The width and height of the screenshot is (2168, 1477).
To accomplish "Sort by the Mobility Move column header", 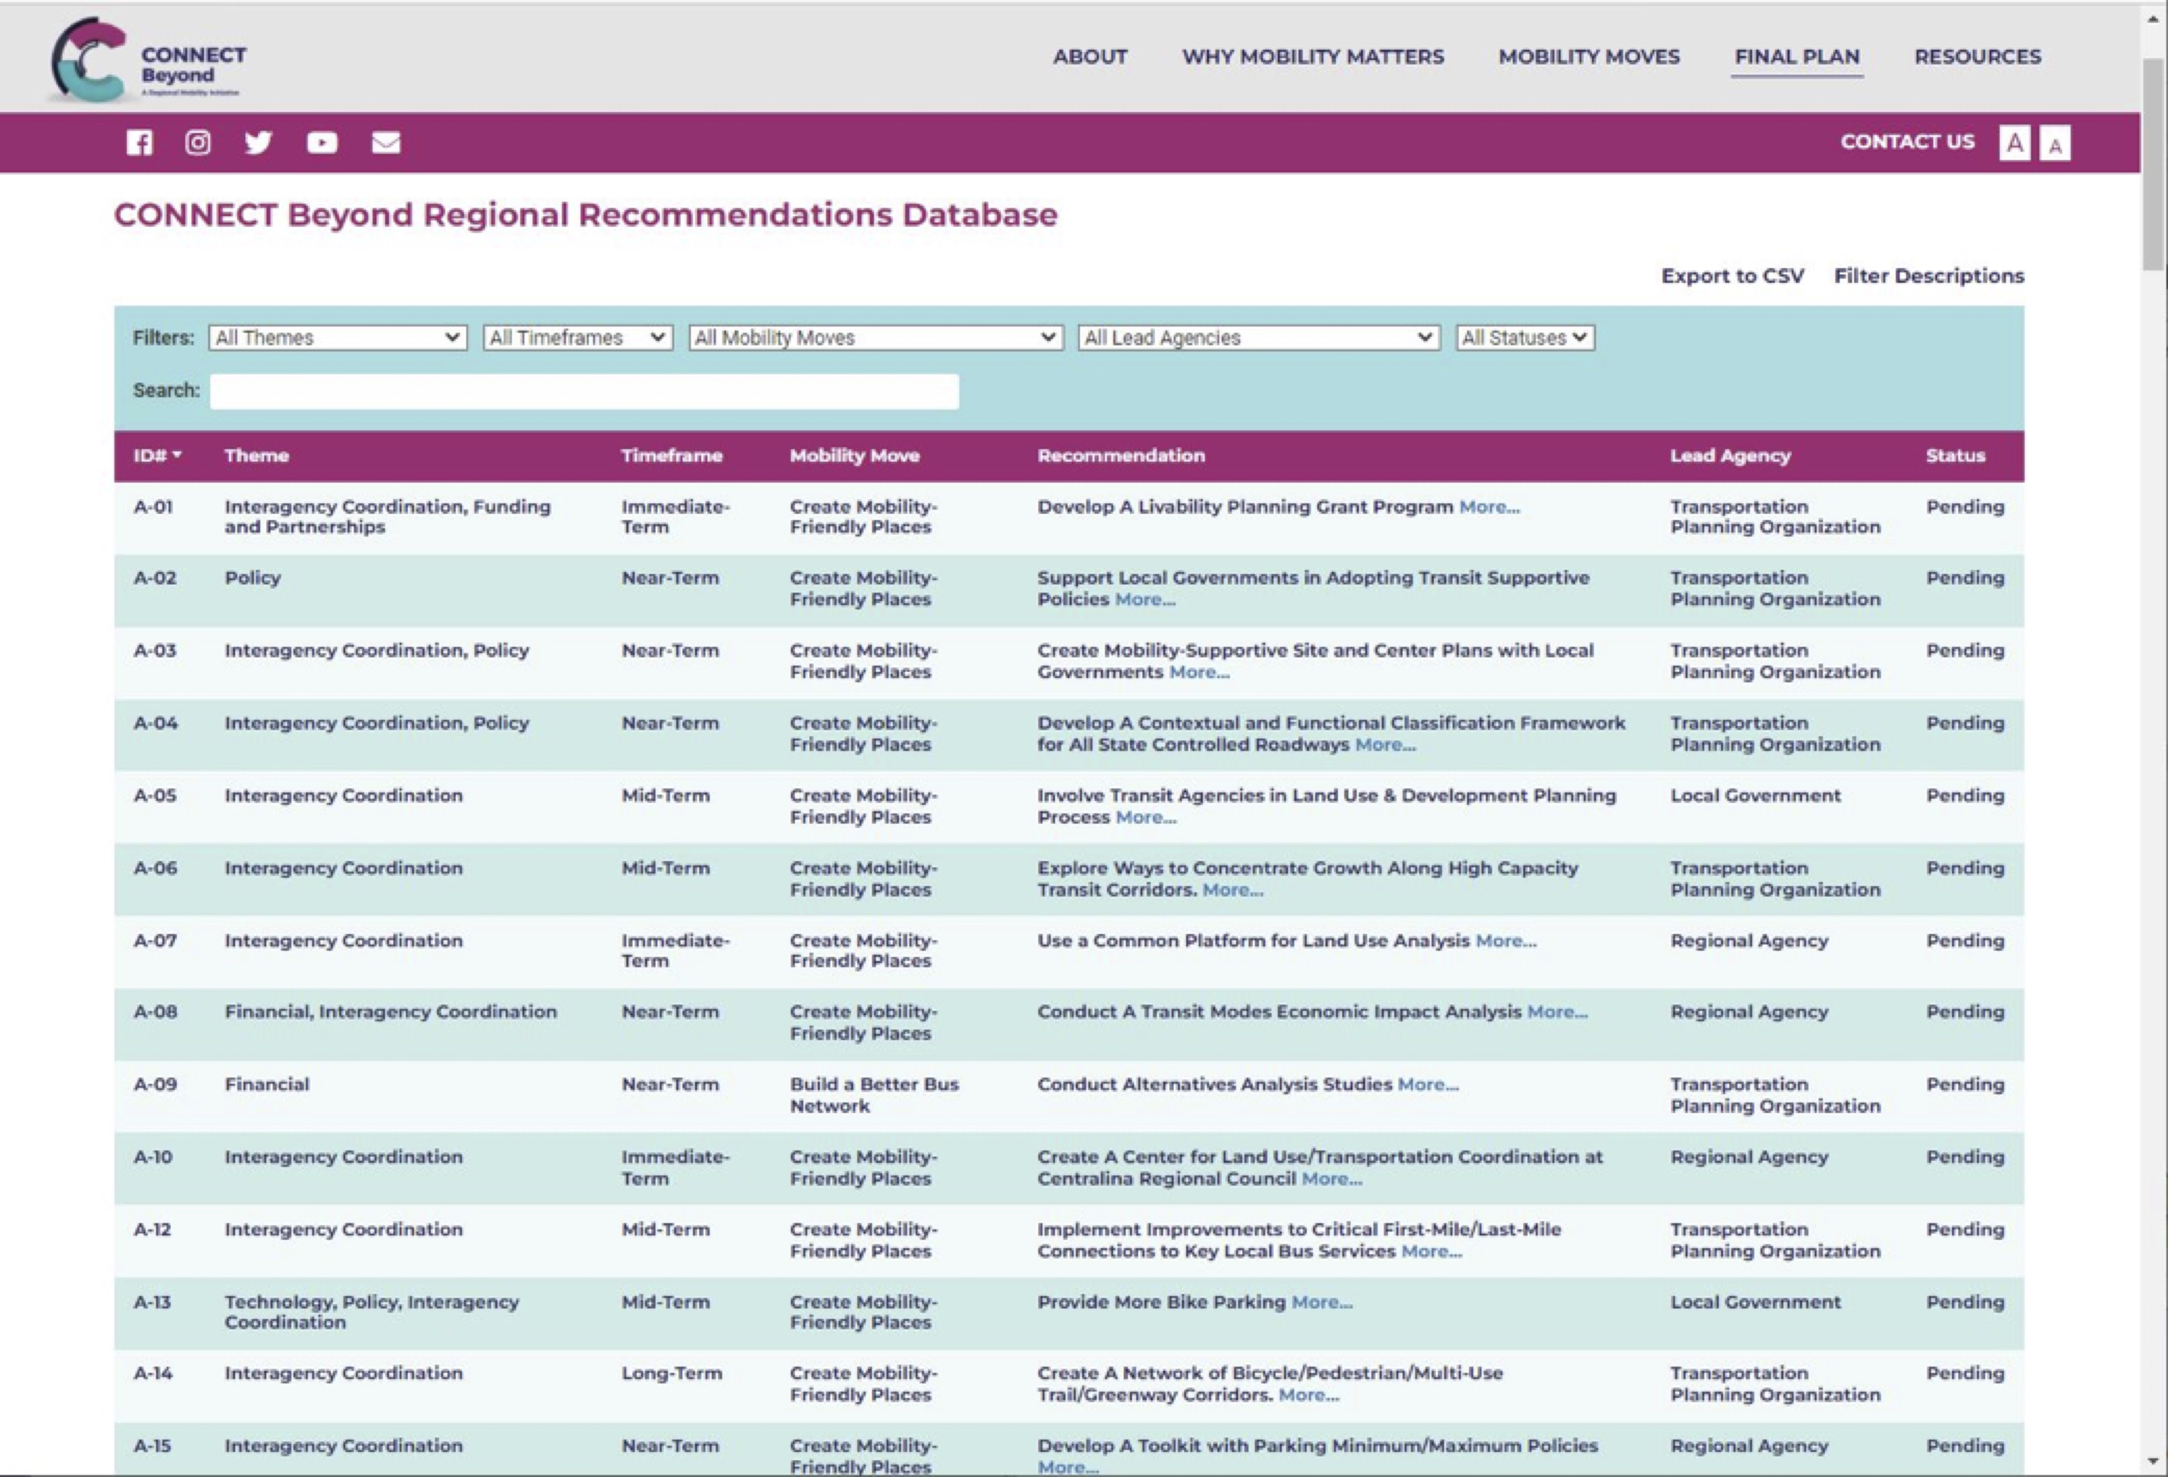I will point(855,456).
